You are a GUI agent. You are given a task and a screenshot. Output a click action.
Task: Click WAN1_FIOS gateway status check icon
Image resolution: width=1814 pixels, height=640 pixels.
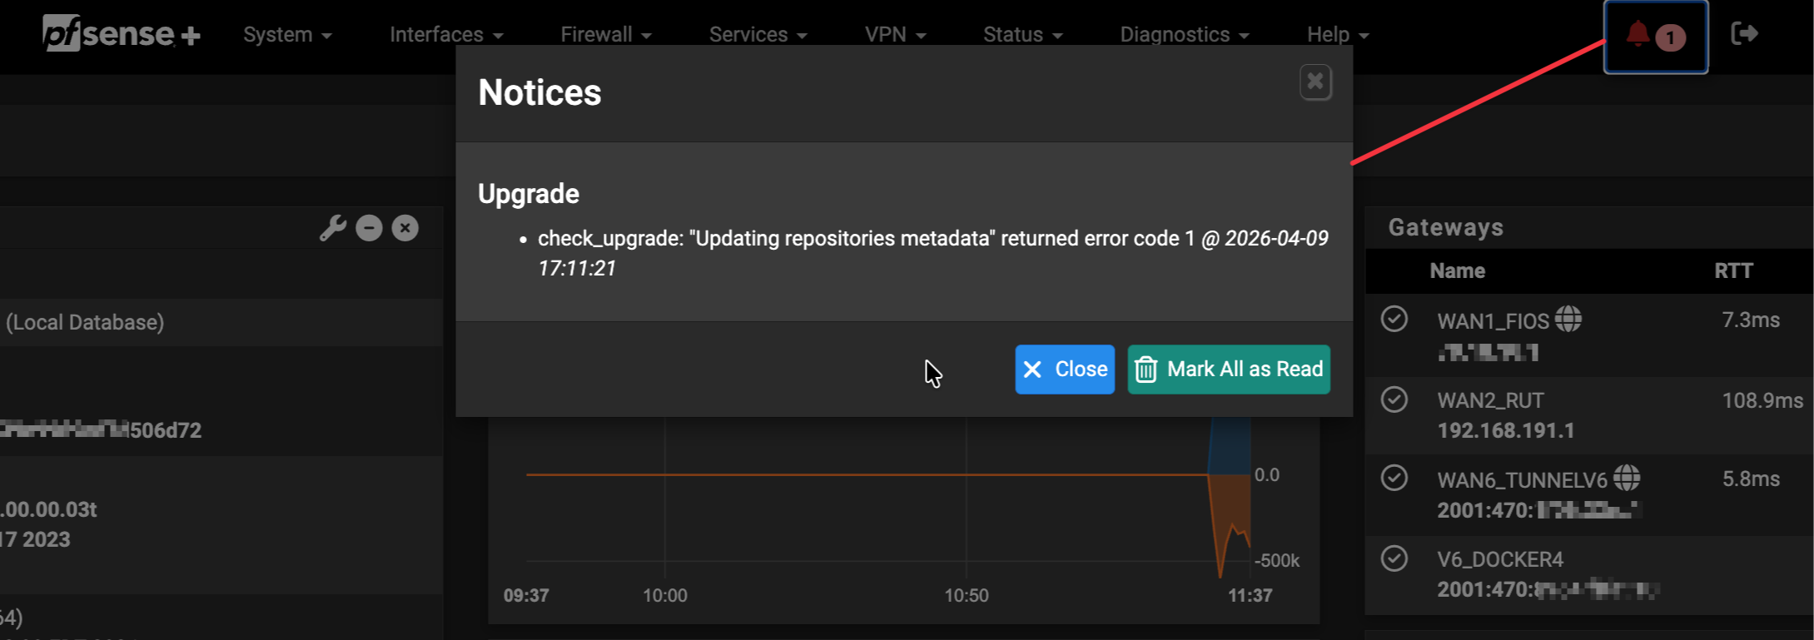coord(1394,319)
